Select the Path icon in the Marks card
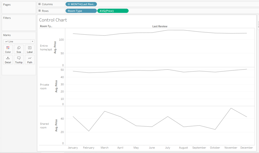The width and height of the screenshot is (259, 153). pos(29,60)
